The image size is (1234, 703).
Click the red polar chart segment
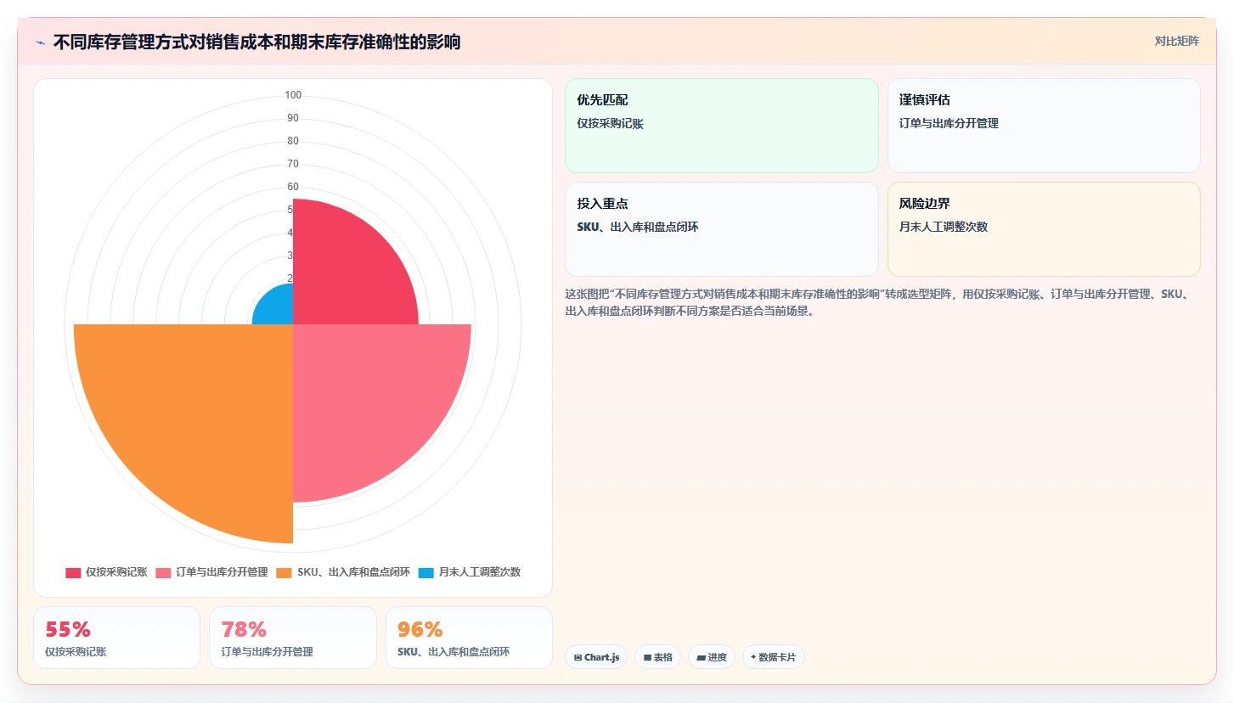point(348,272)
